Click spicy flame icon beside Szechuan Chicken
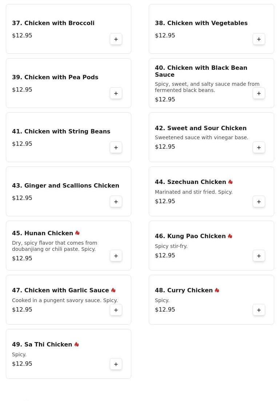This screenshot has height=401, width=280. coord(231,182)
